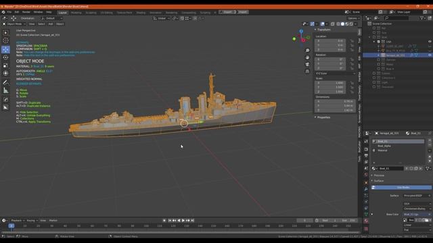This screenshot has width=433, height=243.
Task: Open Global transform orientation dropdown
Action: [x=161, y=18]
